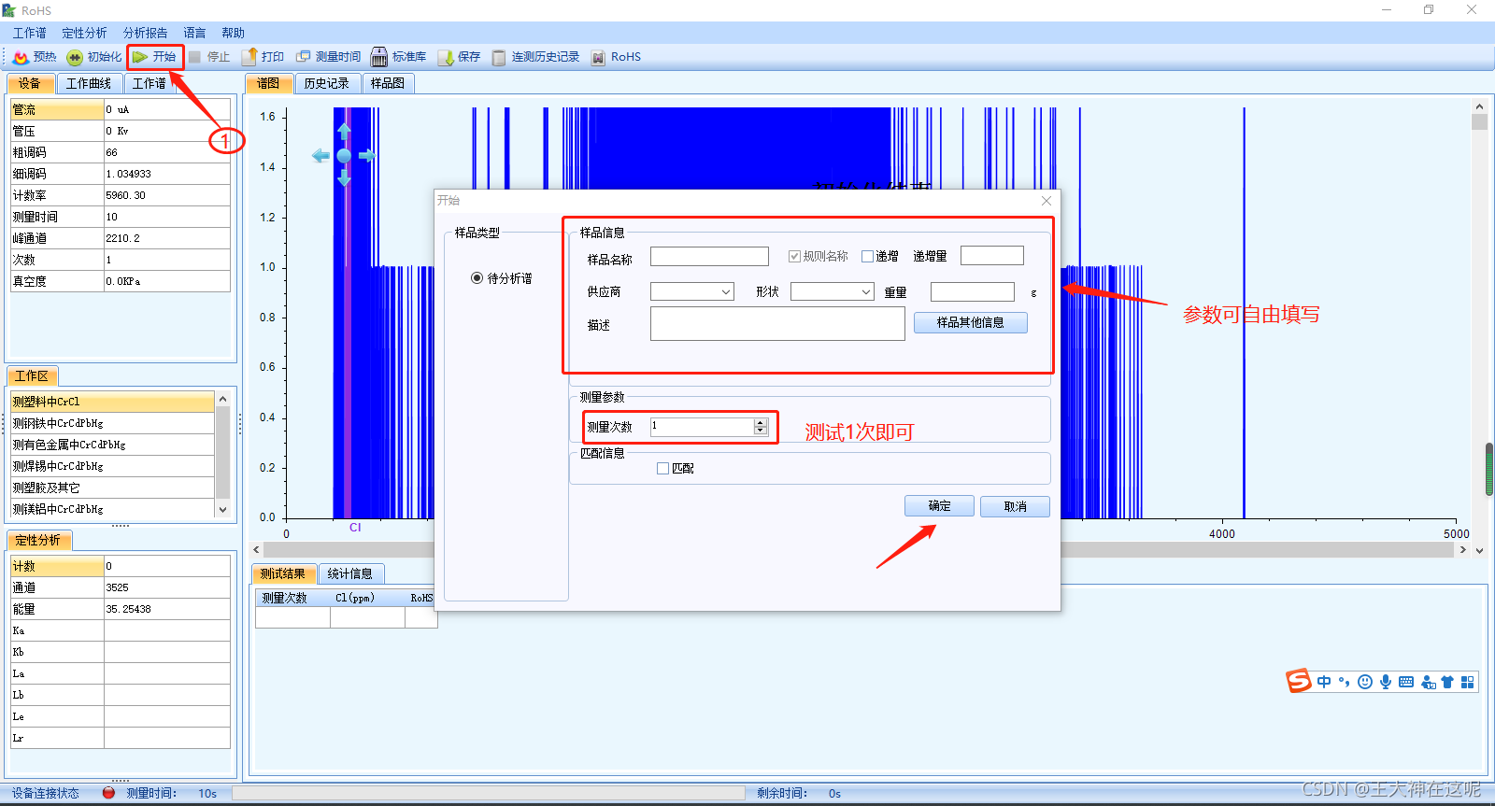The image size is (1495, 806).
Task: Click spectrum pan down arrow
Action: click(344, 177)
